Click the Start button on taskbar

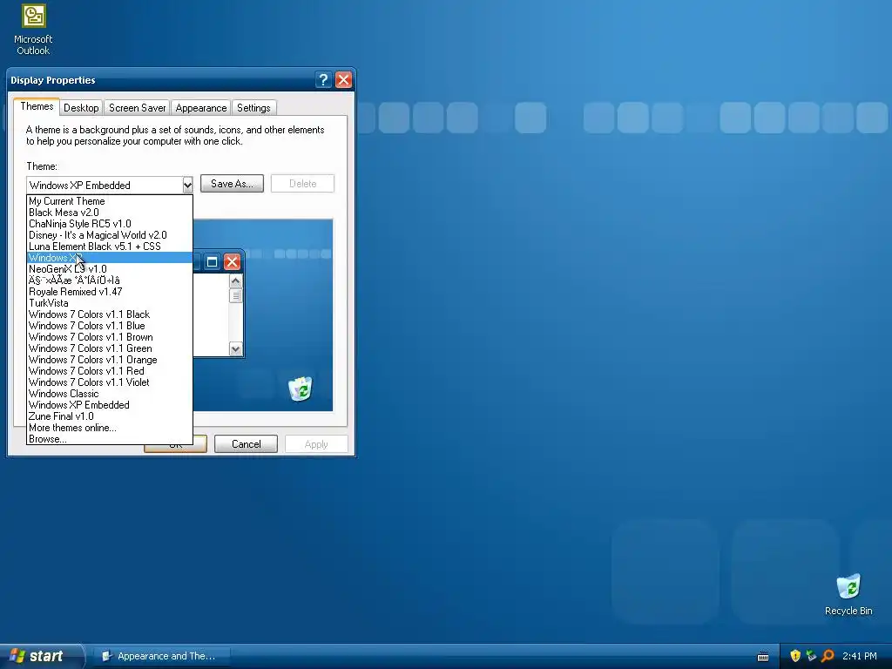(x=42, y=656)
